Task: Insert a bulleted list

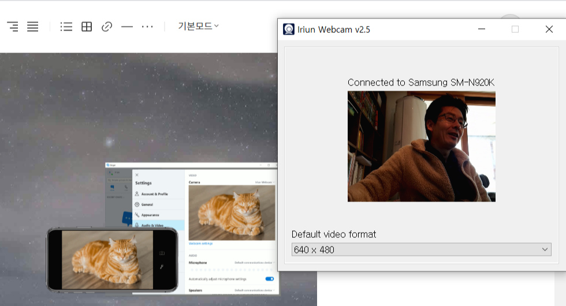Action: (66, 27)
